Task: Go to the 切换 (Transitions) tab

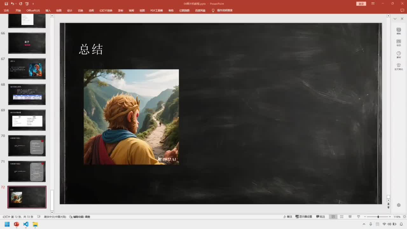Action: click(80, 10)
